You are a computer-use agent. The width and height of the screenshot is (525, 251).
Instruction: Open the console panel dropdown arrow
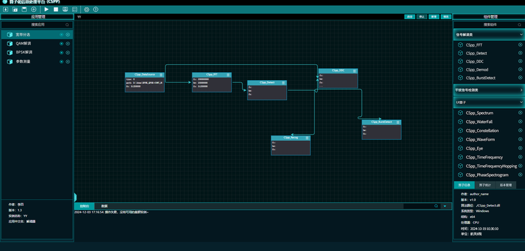pyautogui.click(x=445, y=206)
